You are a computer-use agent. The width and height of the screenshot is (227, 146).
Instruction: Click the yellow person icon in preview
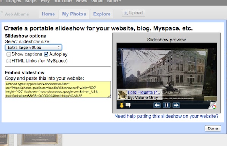coord(121,105)
